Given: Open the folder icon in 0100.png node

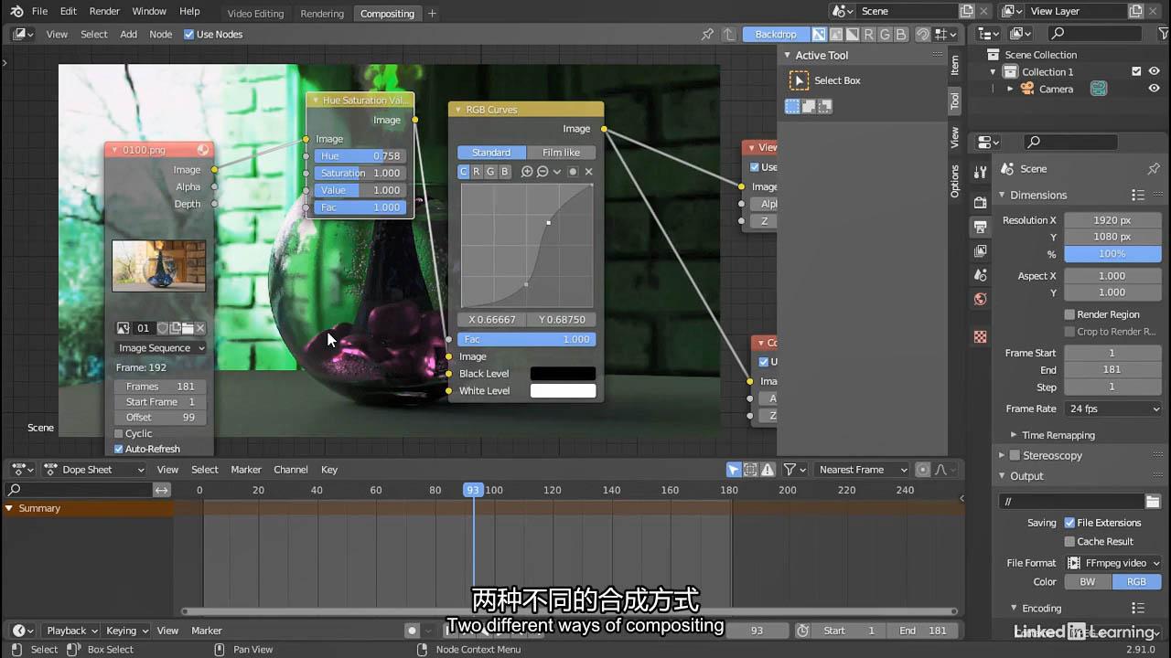Looking at the screenshot, I should [x=188, y=328].
